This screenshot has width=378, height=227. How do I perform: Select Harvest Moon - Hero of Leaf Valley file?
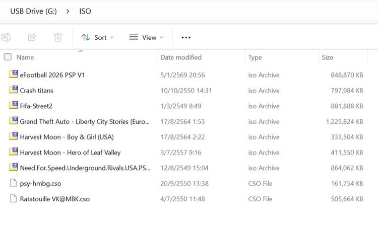click(70, 153)
